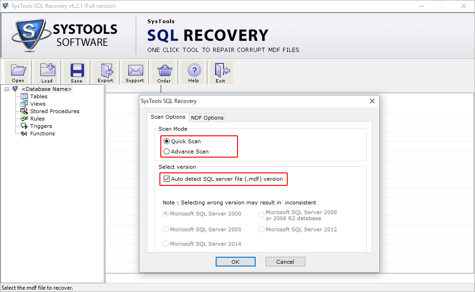Select Microsoft SQL Server 2005 option

coord(166,229)
